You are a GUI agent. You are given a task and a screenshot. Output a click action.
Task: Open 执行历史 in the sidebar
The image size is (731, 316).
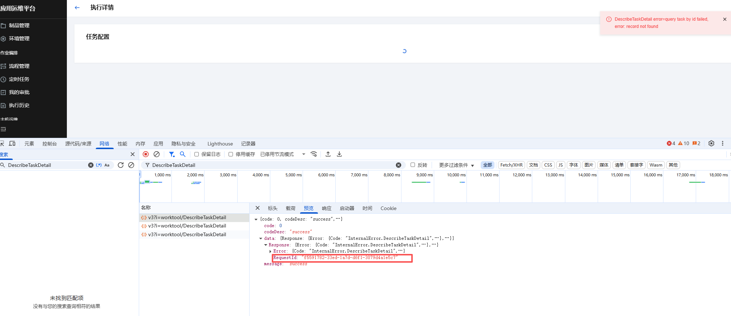tap(19, 105)
